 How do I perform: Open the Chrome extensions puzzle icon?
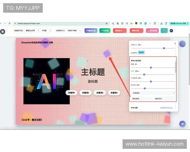tap(155, 23)
